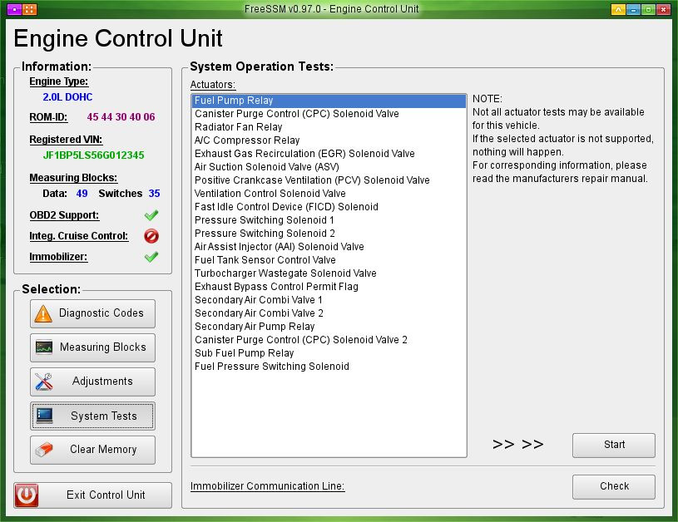Viewport: 678px width, 522px height.
Task: Click the purple window menu icon in title bar
Action: coord(14,9)
